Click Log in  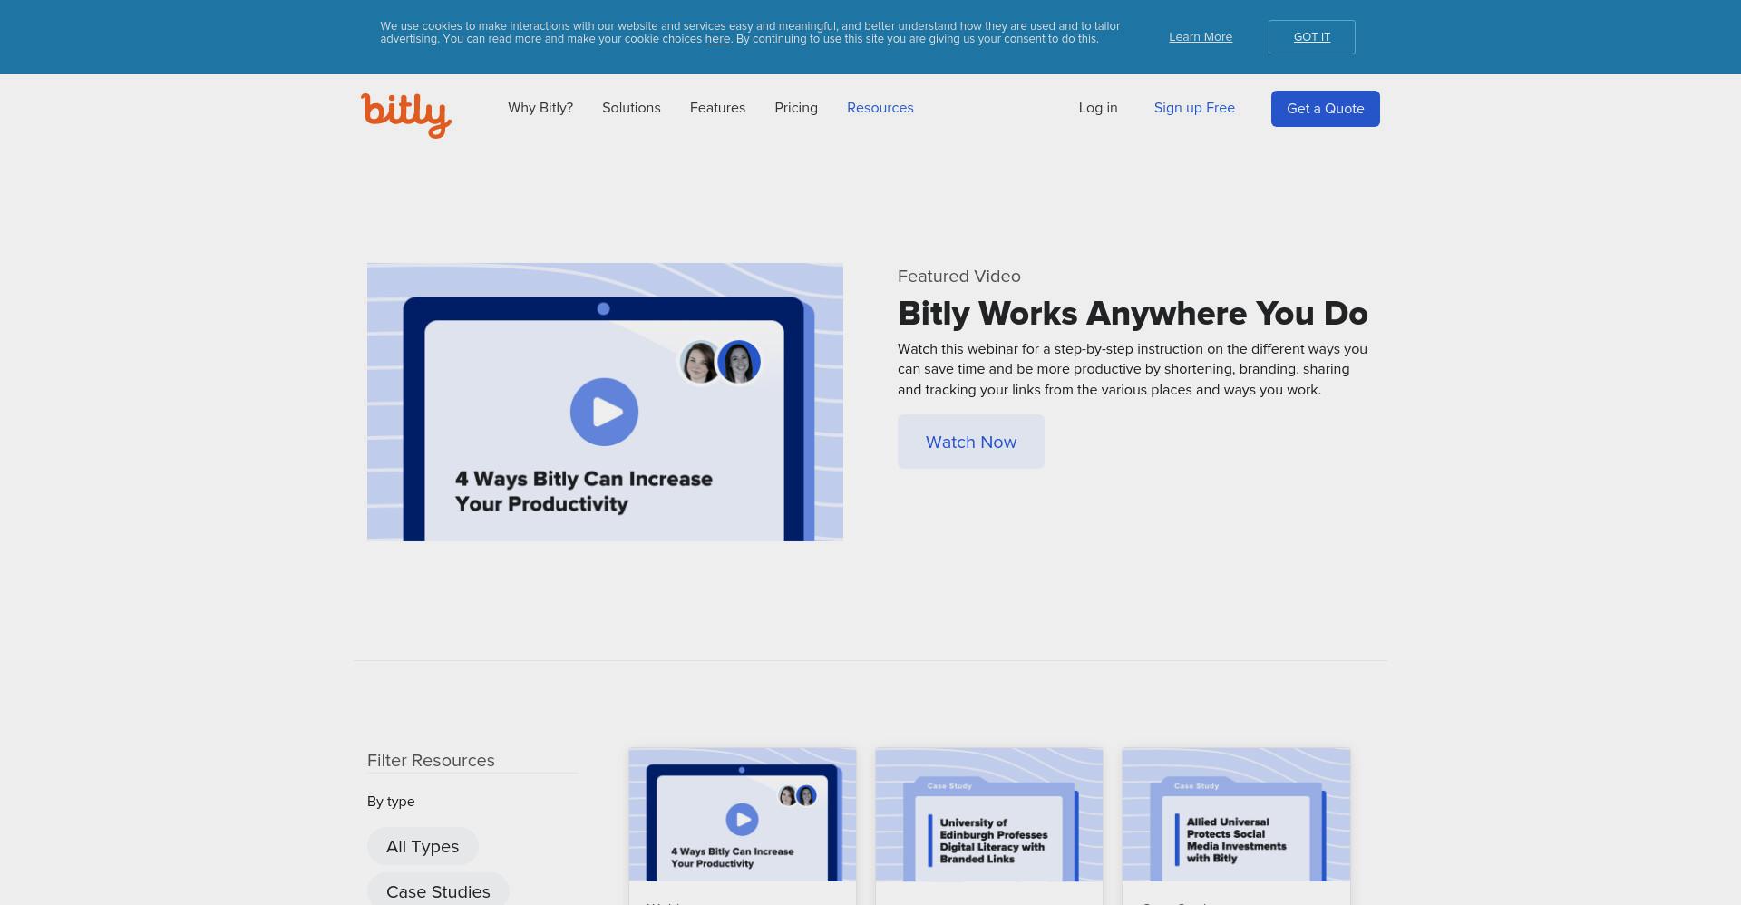[1098, 108]
